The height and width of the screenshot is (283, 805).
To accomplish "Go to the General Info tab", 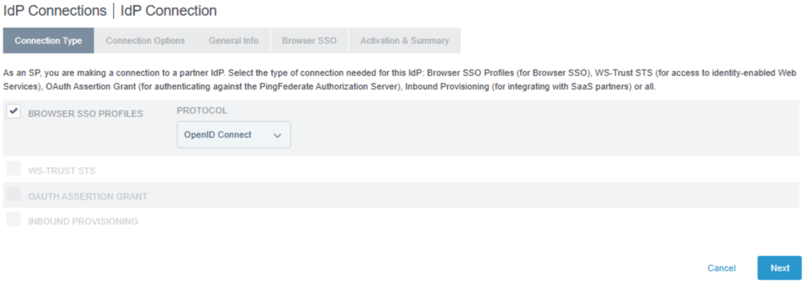I will [234, 41].
